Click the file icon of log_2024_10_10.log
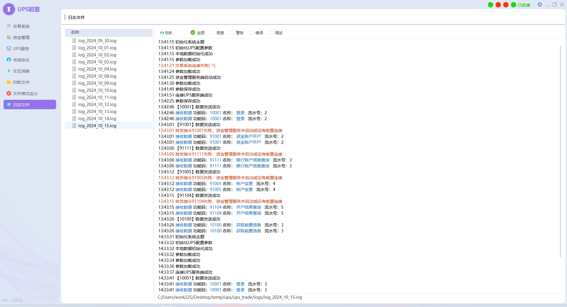567x307 pixels. point(74,90)
